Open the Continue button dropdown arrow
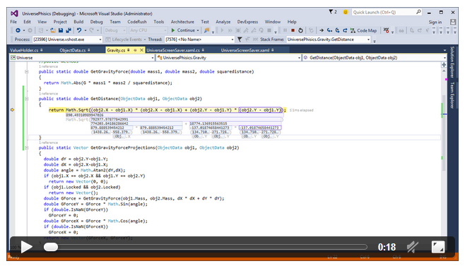The image size is (465, 266). point(198,30)
